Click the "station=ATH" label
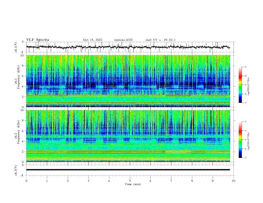This screenshot has width=263, height=203. [x=123, y=40]
